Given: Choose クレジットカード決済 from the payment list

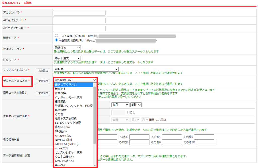Looking at the screenshot, I should 68,97.
